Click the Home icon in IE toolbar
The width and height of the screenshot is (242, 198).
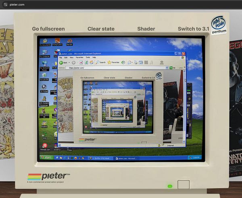(x=92, y=62)
